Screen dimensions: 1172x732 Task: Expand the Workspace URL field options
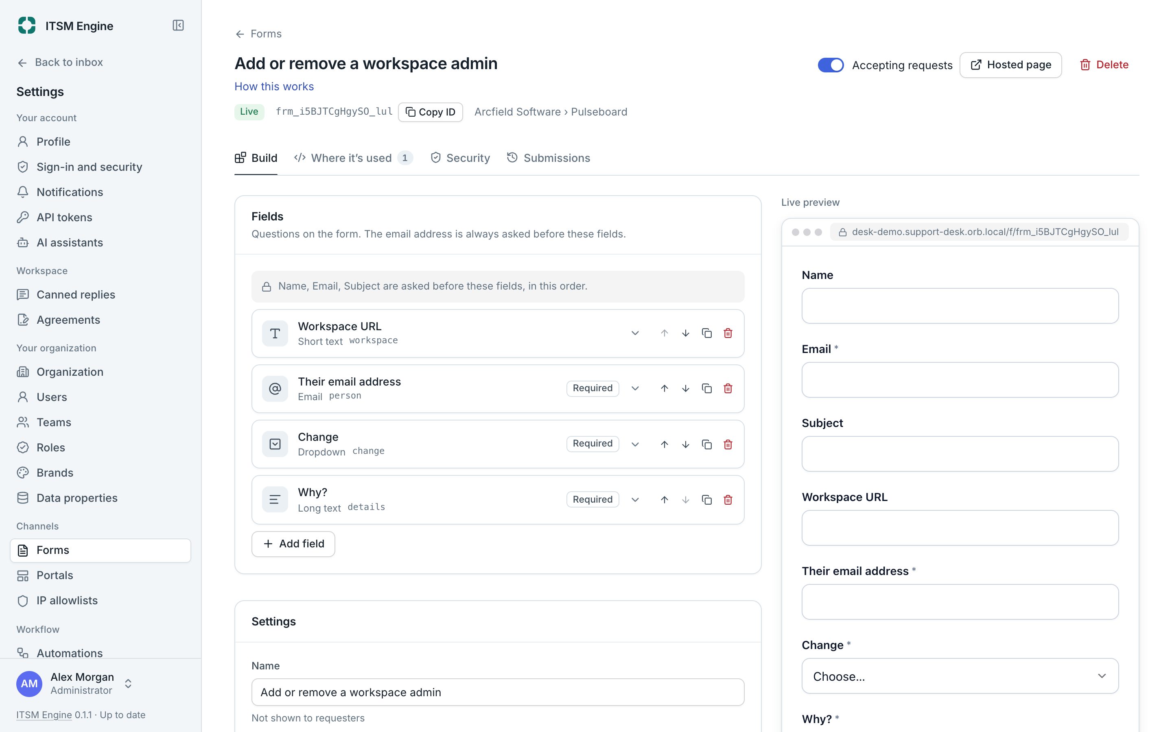[635, 333]
